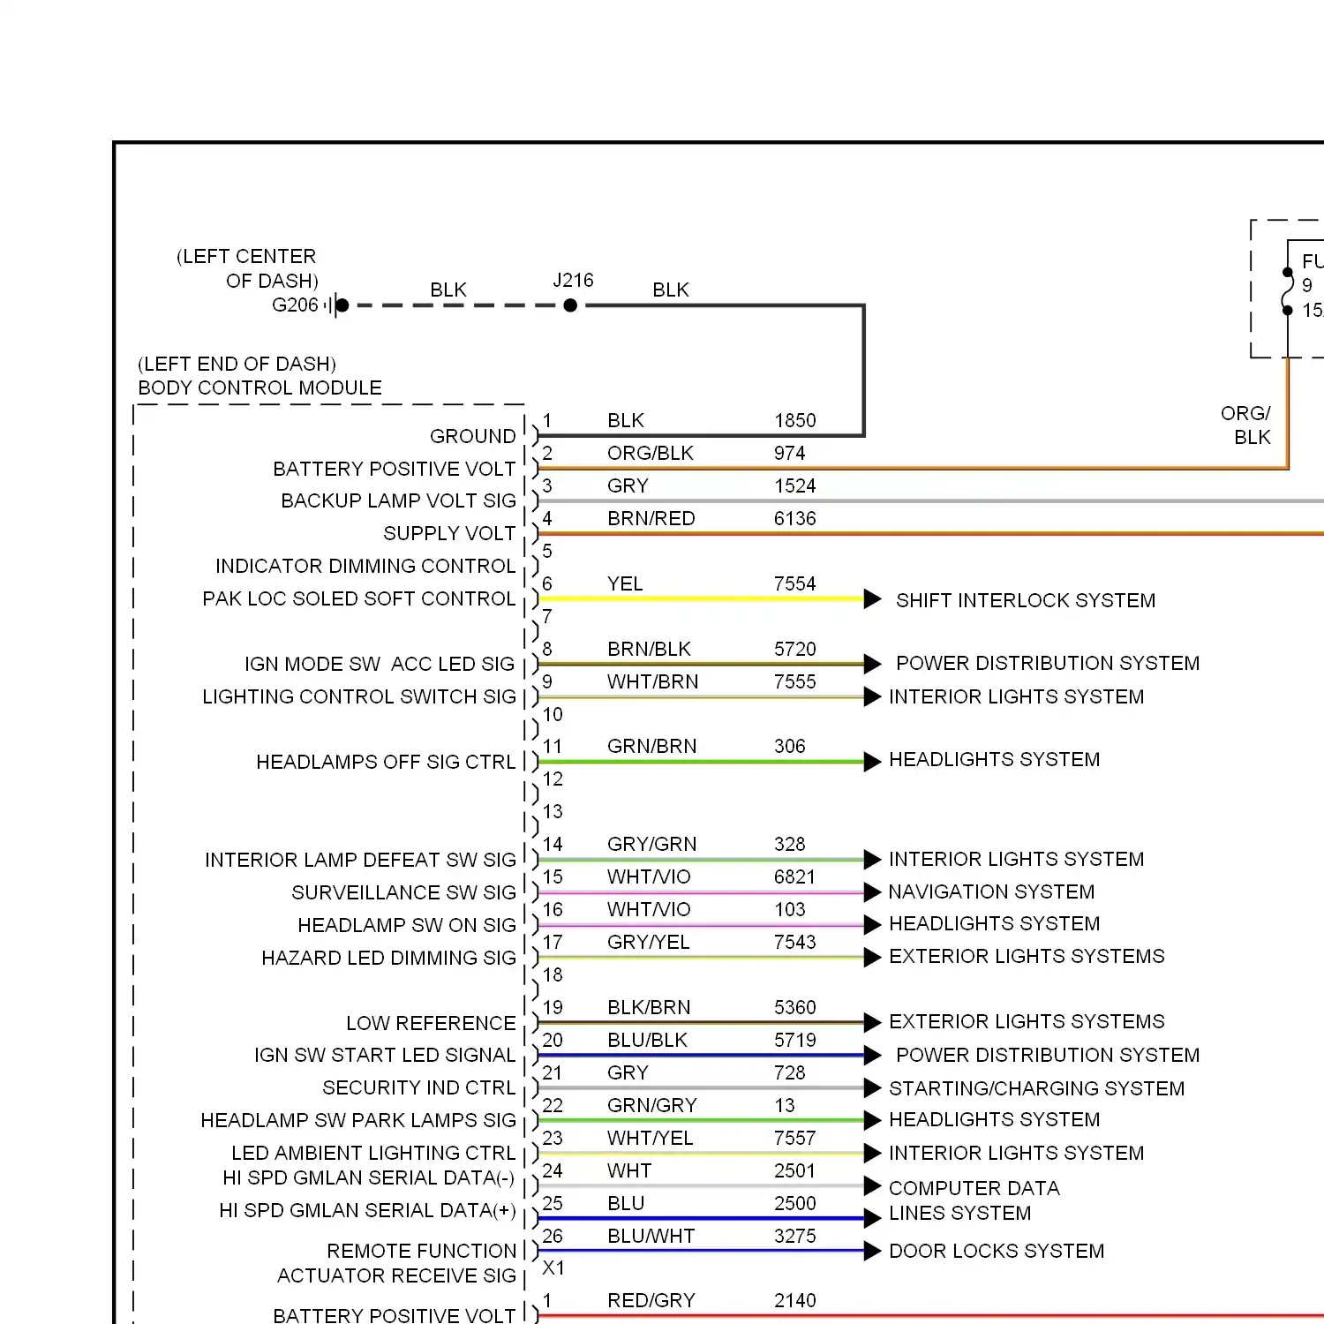Image resolution: width=1324 pixels, height=1324 pixels.
Task: Click the arrowhead pointing to STARTING/CHARGING SYSTEM
Action: click(x=873, y=1087)
